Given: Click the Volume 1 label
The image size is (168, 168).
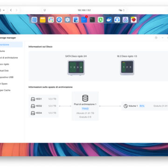Looking at the screenshot, I should 133,106.
